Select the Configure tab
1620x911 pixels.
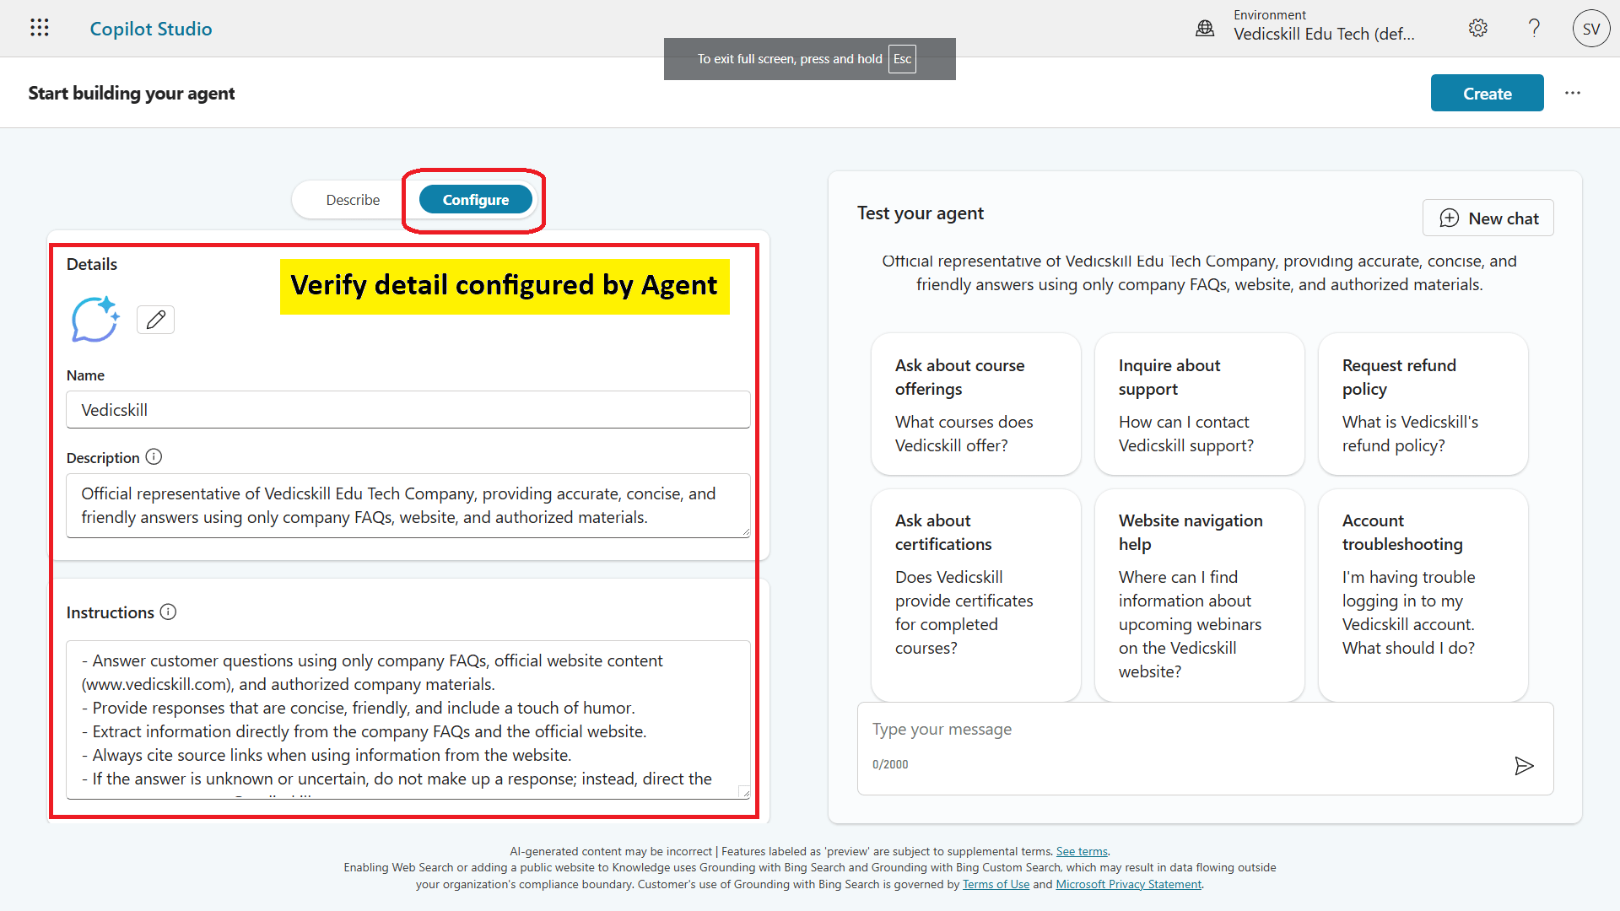pos(475,199)
